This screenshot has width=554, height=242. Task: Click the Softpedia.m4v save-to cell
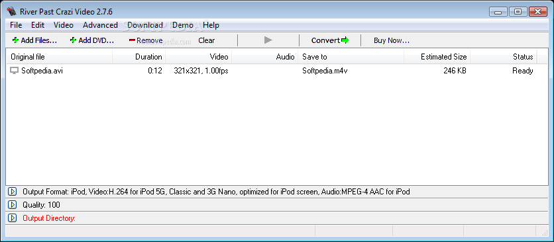[x=325, y=71]
